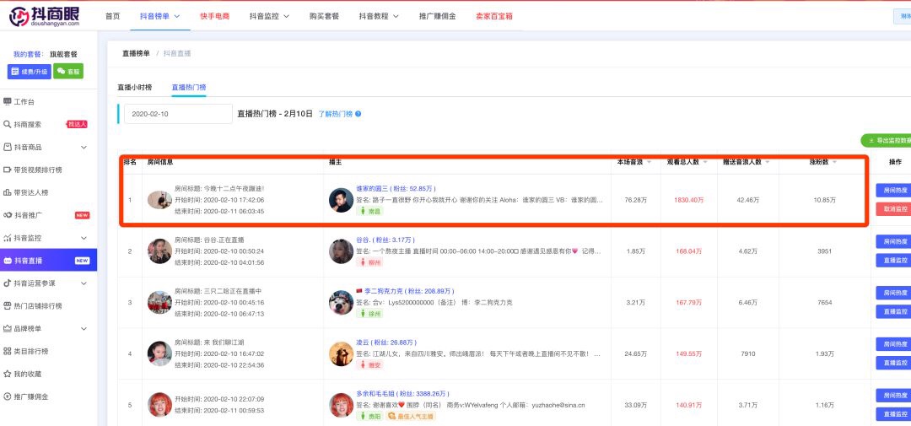Click 直播监控 for 谷谷 row
911x426 pixels.
coord(893,260)
